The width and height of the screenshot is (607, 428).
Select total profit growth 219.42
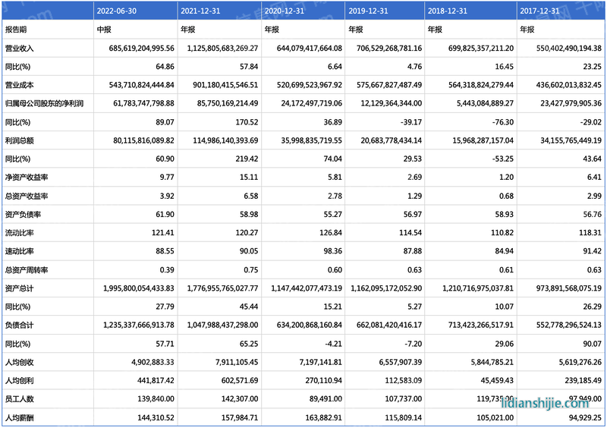247,159
